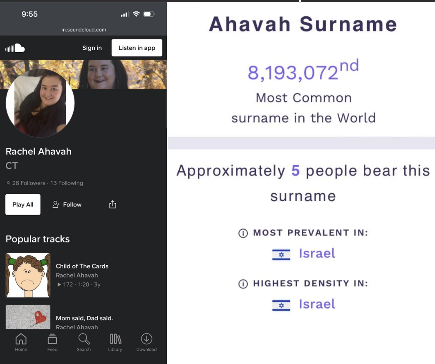Tap the Wi-Fi status icon
This screenshot has width=435, height=364.
[136, 14]
